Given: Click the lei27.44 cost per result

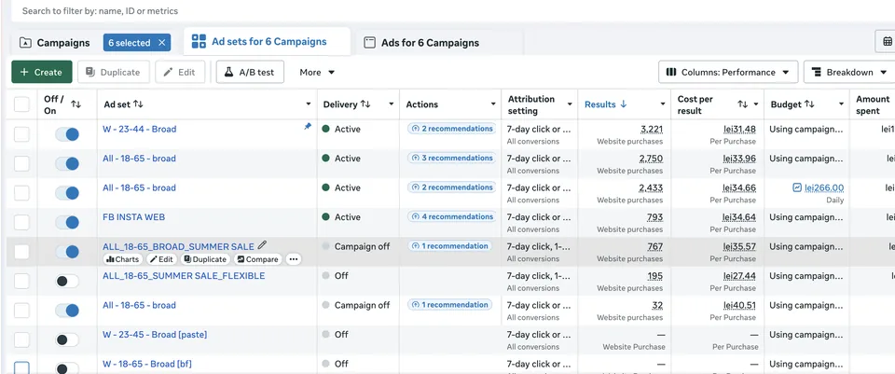Looking at the screenshot, I should coord(739,276).
